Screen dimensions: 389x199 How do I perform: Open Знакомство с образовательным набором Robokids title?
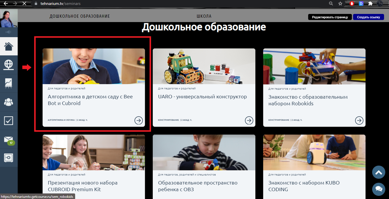(x=308, y=100)
